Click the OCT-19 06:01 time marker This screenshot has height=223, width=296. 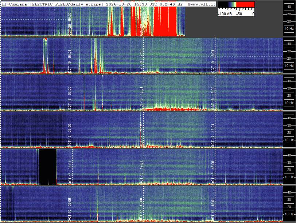tap(70, 61)
